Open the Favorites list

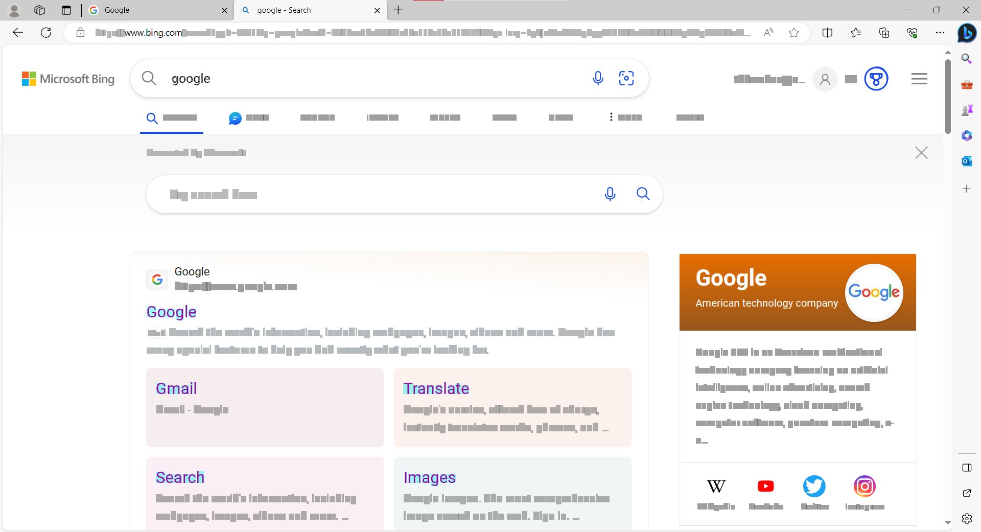(856, 33)
